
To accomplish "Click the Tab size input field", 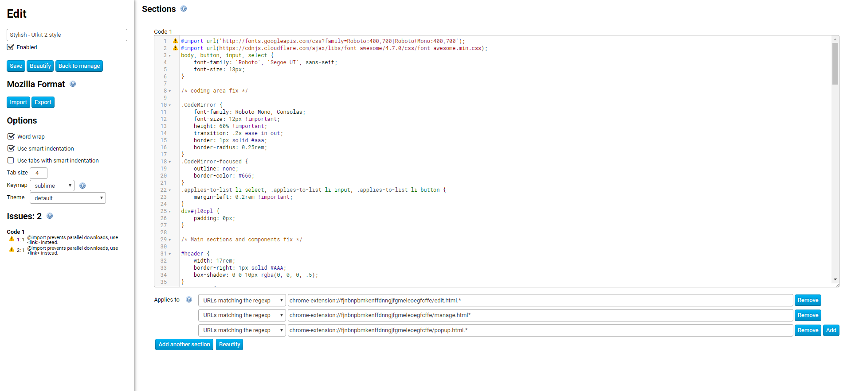I will tap(39, 173).
